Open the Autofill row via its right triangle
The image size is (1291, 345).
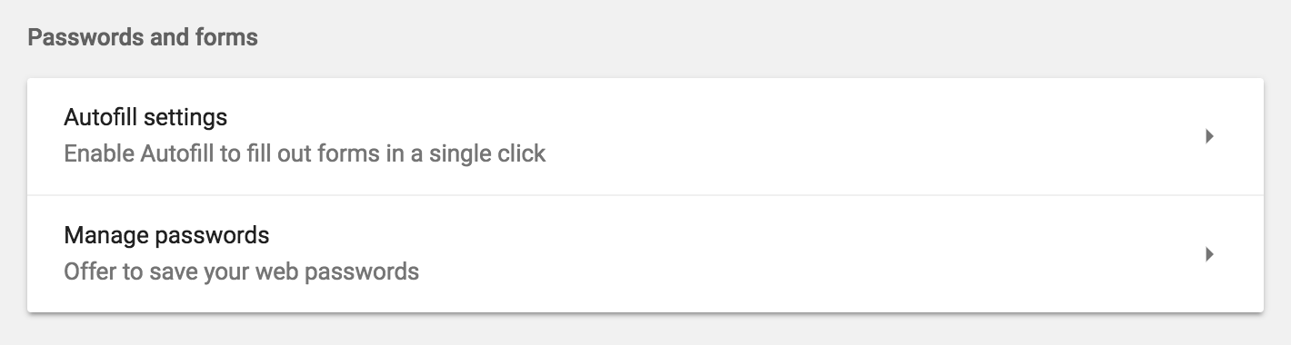click(x=1210, y=136)
